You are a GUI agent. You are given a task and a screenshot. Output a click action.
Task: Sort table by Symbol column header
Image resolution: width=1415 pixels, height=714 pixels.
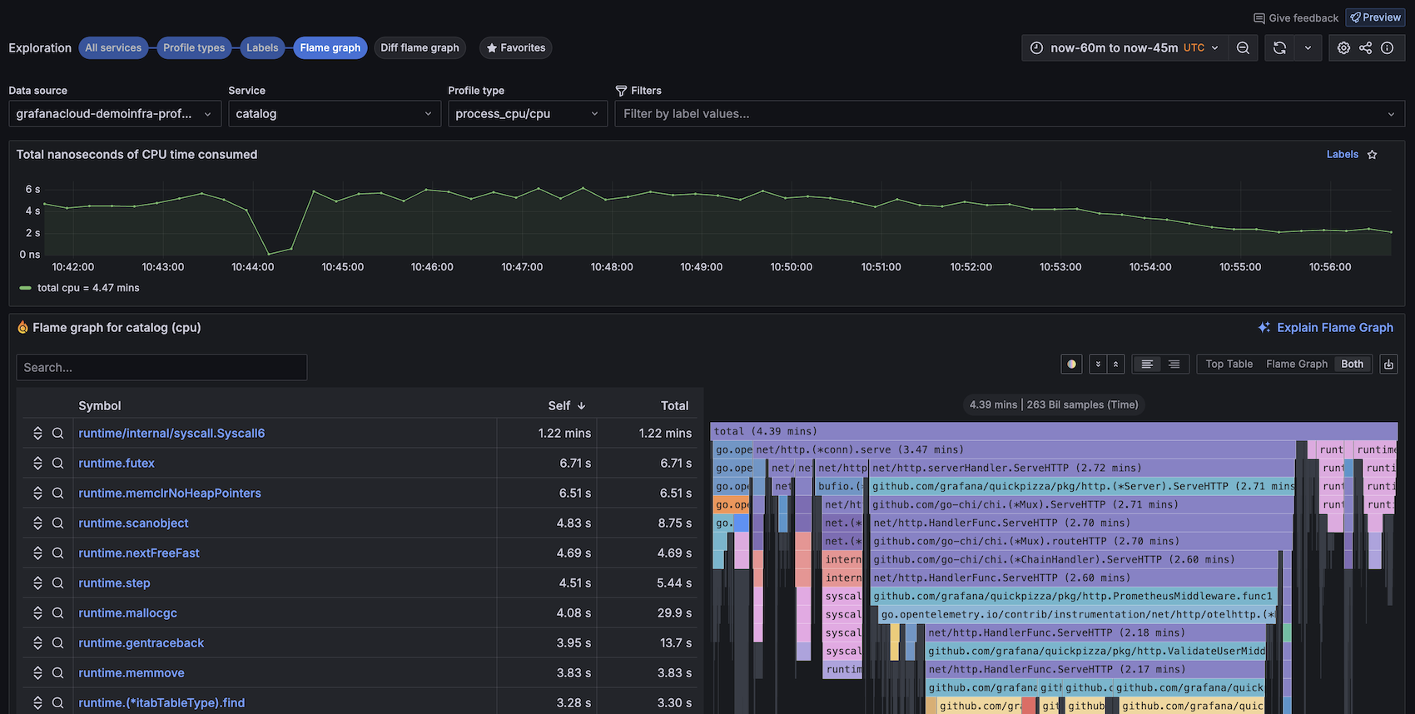[x=100, y=406]
